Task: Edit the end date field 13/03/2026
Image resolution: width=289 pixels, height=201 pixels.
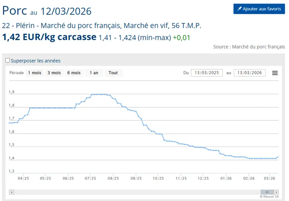Action: pos(250,73)
